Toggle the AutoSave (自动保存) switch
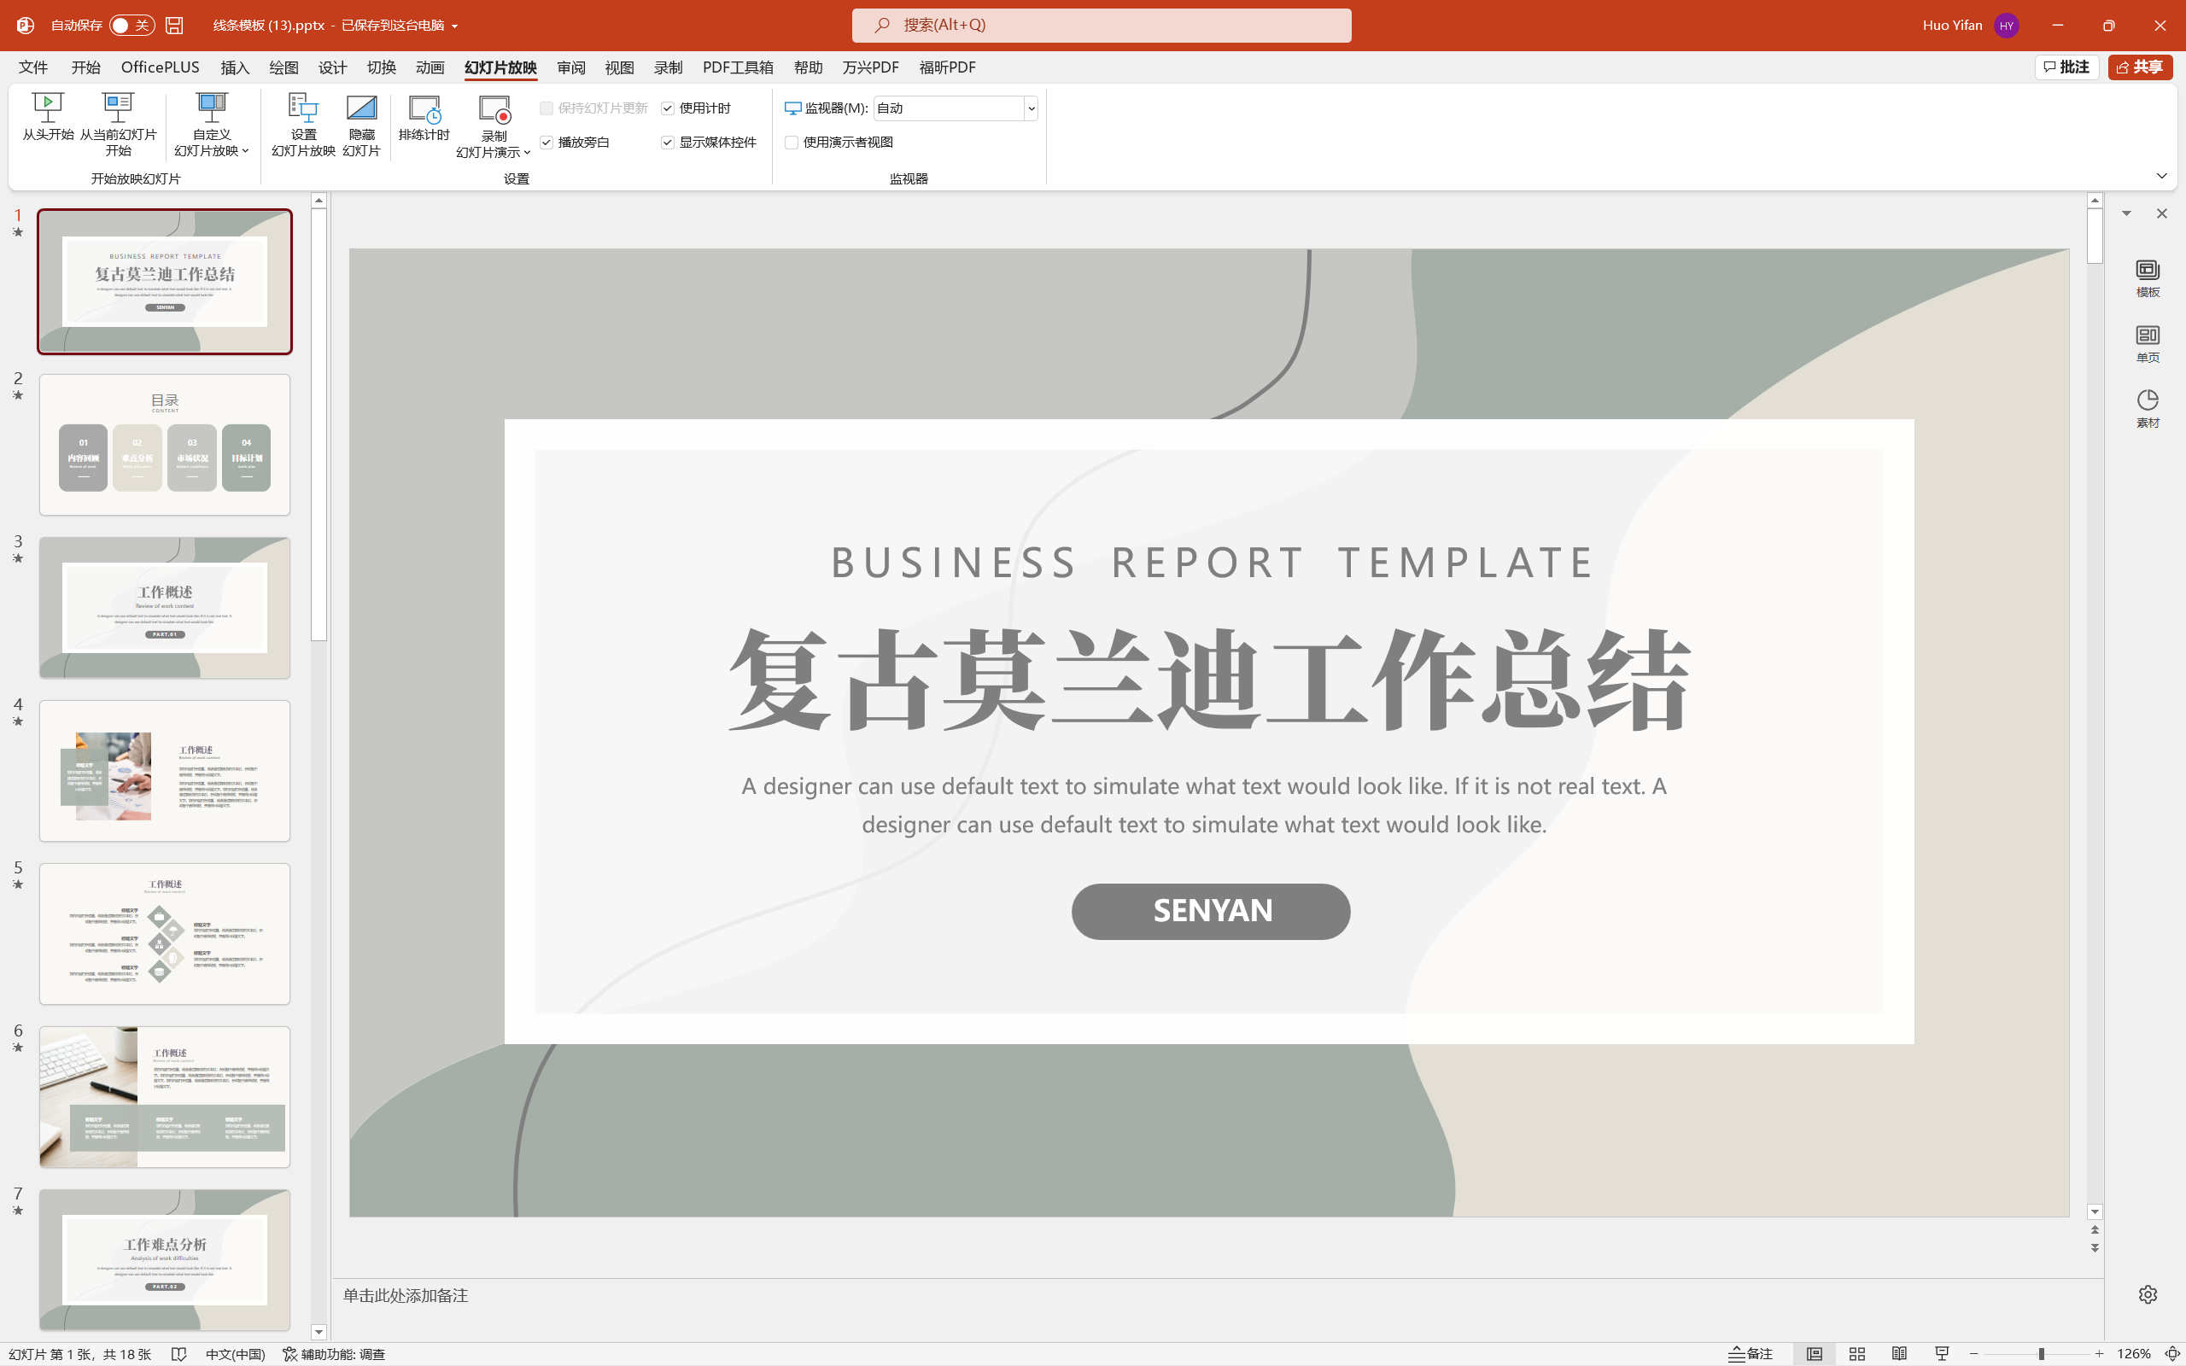The image size is (2186, 1366). [x=131, y=26]
